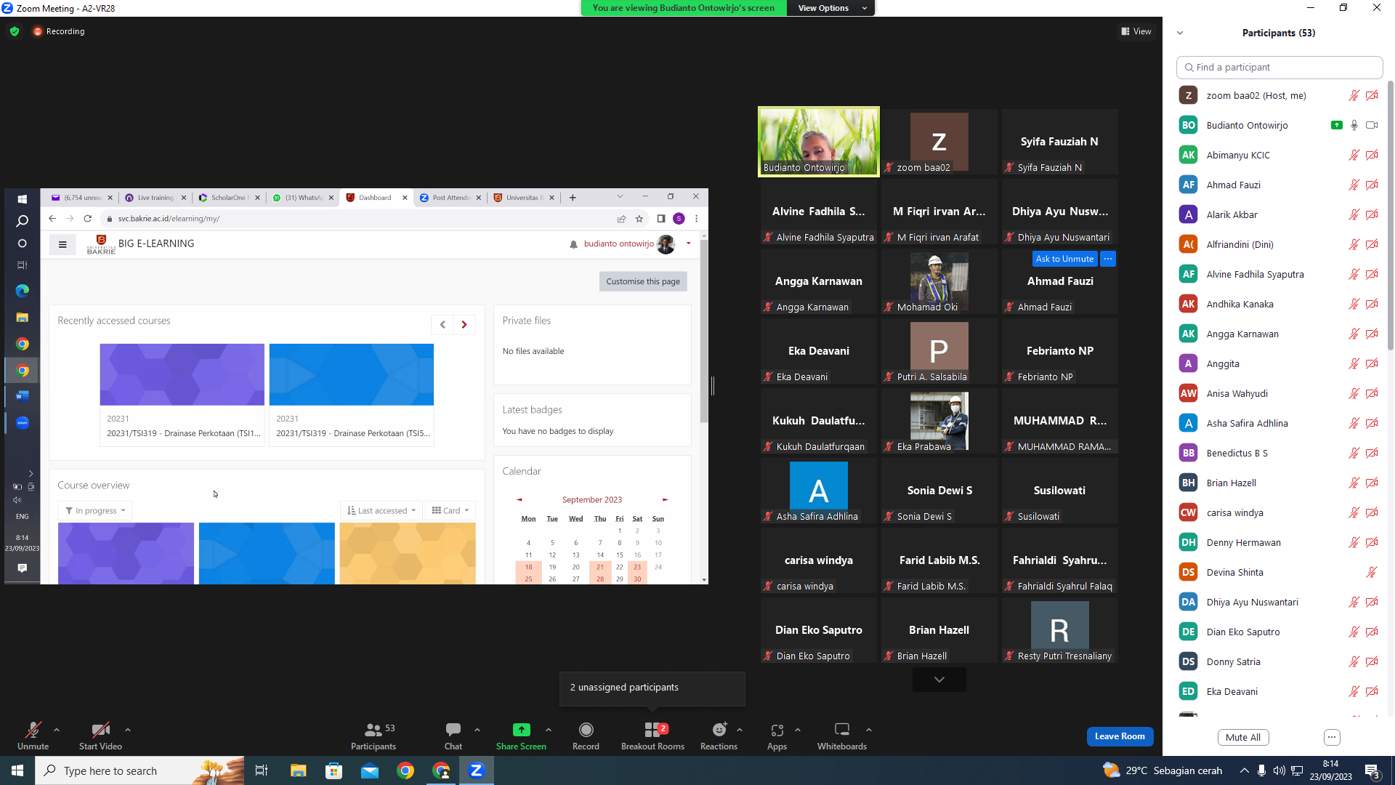Click the Live training browser tab

click(x=155, y=198)
